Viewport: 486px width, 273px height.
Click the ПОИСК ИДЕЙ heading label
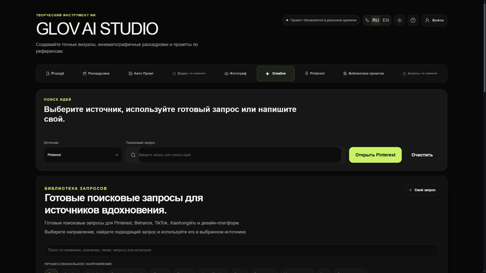pyautogui.click(x=58, y=100)
